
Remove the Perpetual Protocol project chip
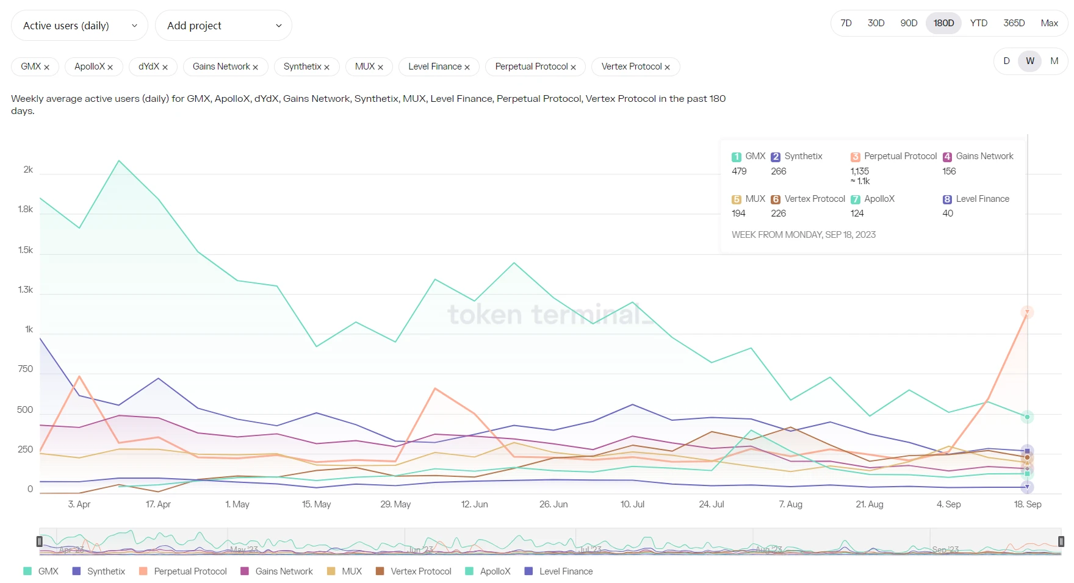[573, 67]
